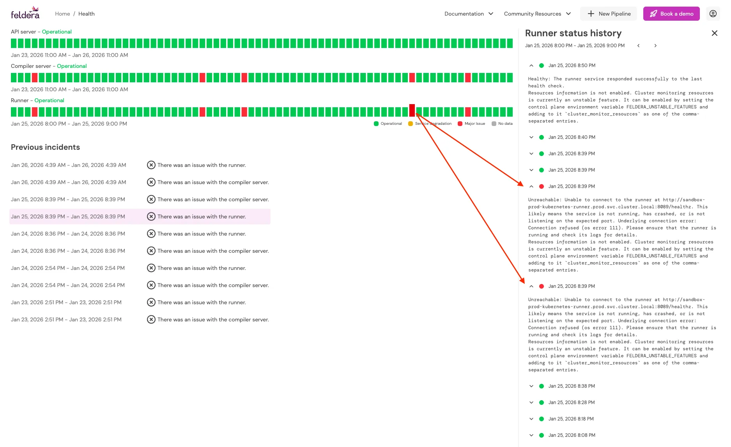Expand the Jan 25 8:08 PM entry

(x=531, y=435)
